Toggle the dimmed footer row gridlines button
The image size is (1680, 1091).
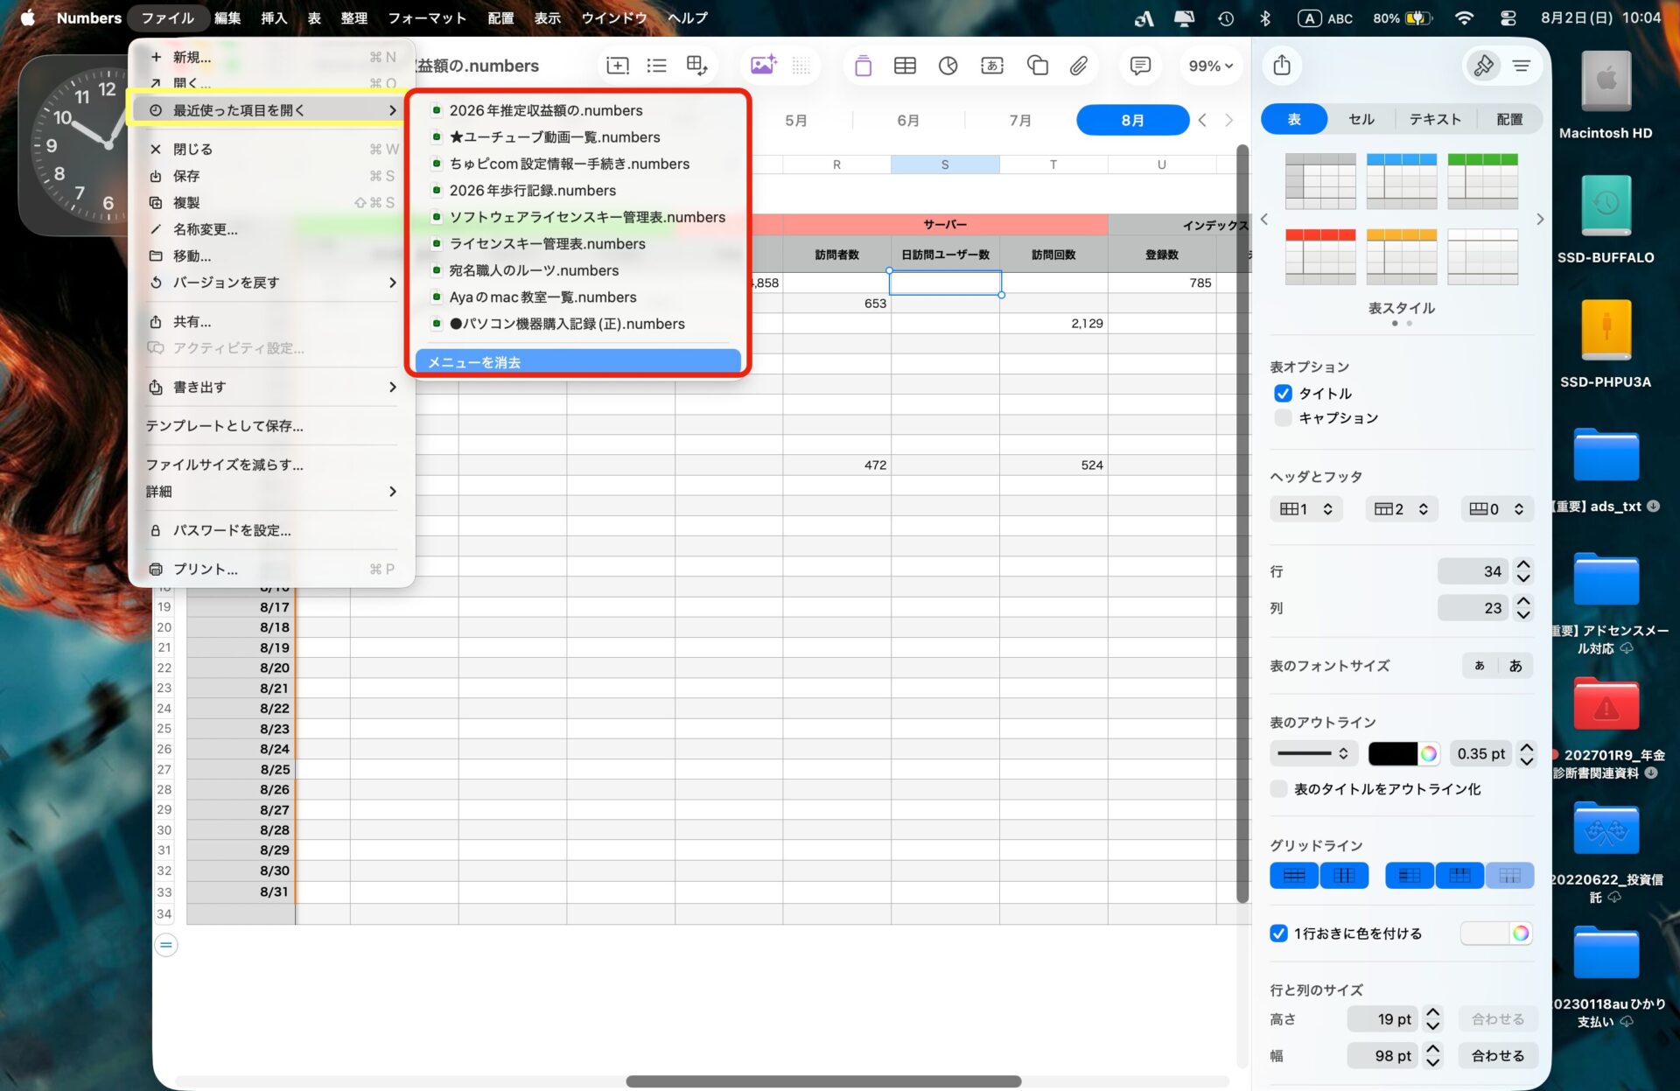point(1509,876)
